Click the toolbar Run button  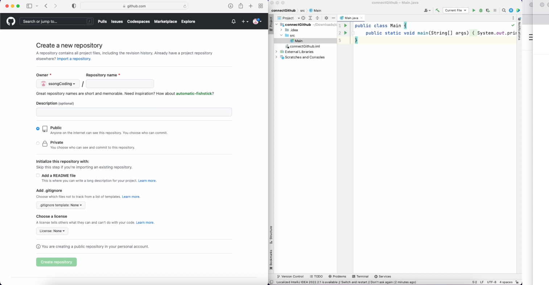[474, 11]
